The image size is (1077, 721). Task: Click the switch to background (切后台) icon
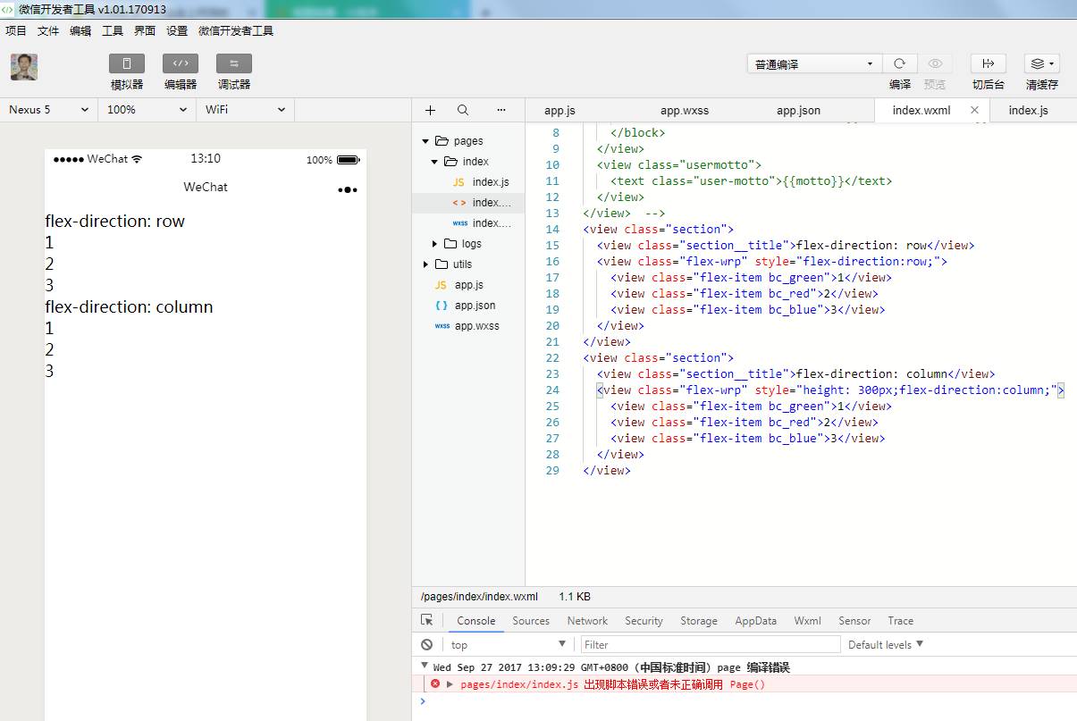pyautogui.click(x=989, y=63)
